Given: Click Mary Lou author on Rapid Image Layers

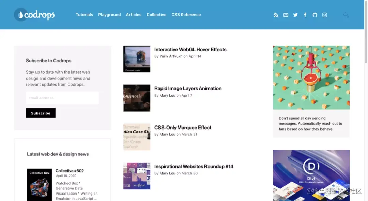Looking at the screenshot, I should click(x=167, y=95).
